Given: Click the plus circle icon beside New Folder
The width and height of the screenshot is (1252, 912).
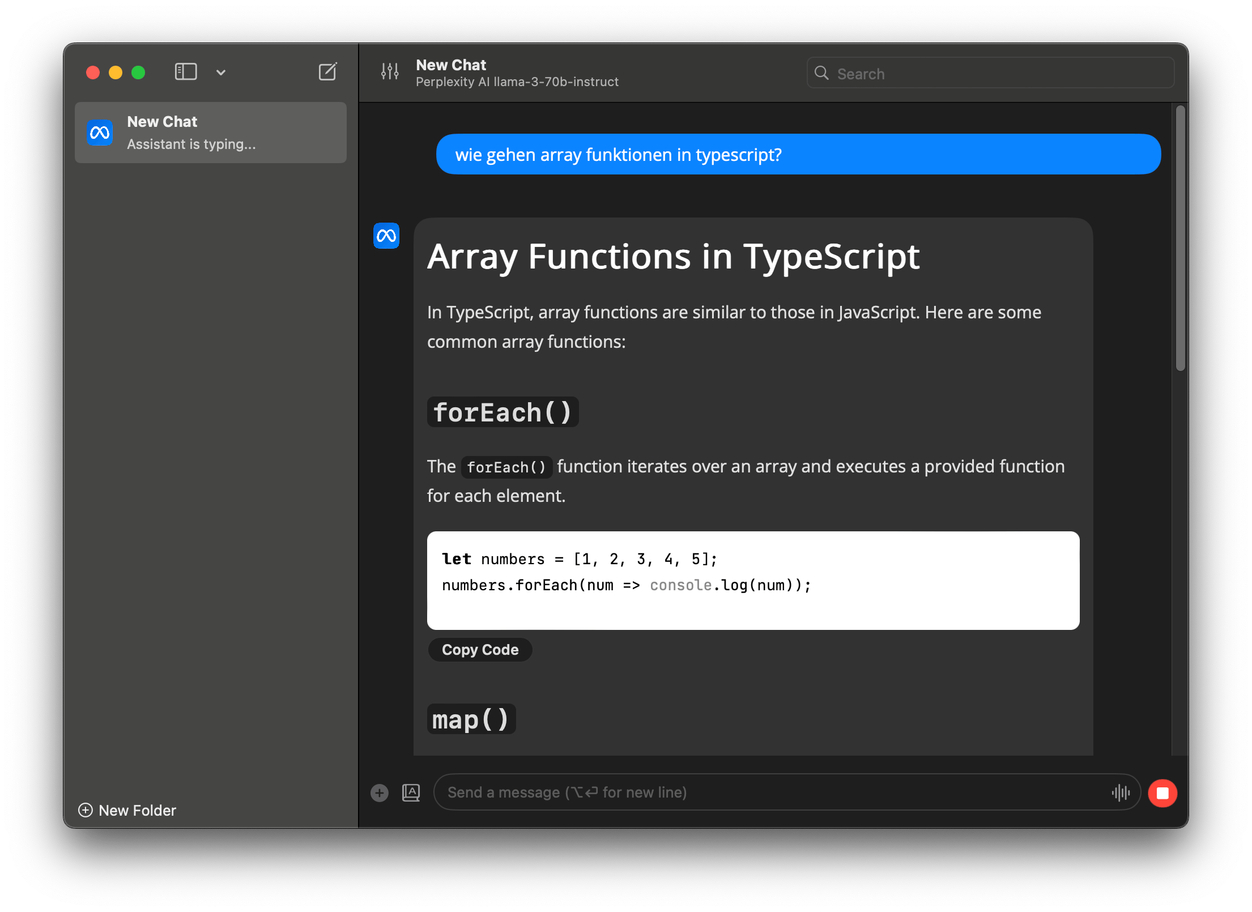Looking at the screenshot, I should coord(86,810).
